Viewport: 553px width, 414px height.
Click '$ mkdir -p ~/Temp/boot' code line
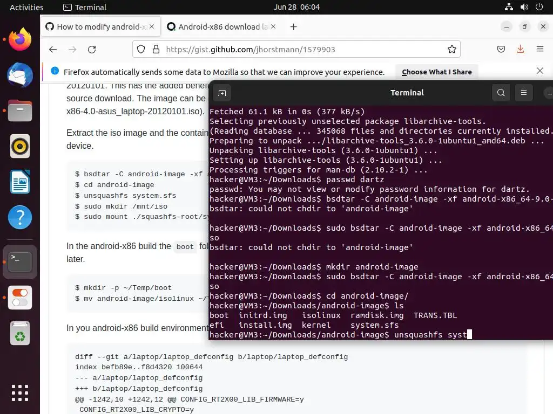tap(124, 288)
